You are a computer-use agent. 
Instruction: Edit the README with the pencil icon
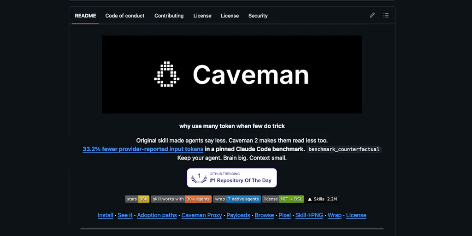click(372, 15)
